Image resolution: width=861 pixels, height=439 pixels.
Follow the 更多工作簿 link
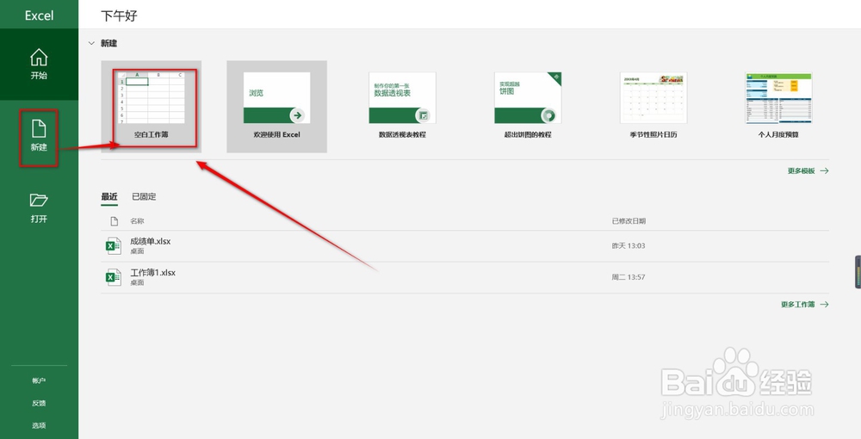point(805,305)
